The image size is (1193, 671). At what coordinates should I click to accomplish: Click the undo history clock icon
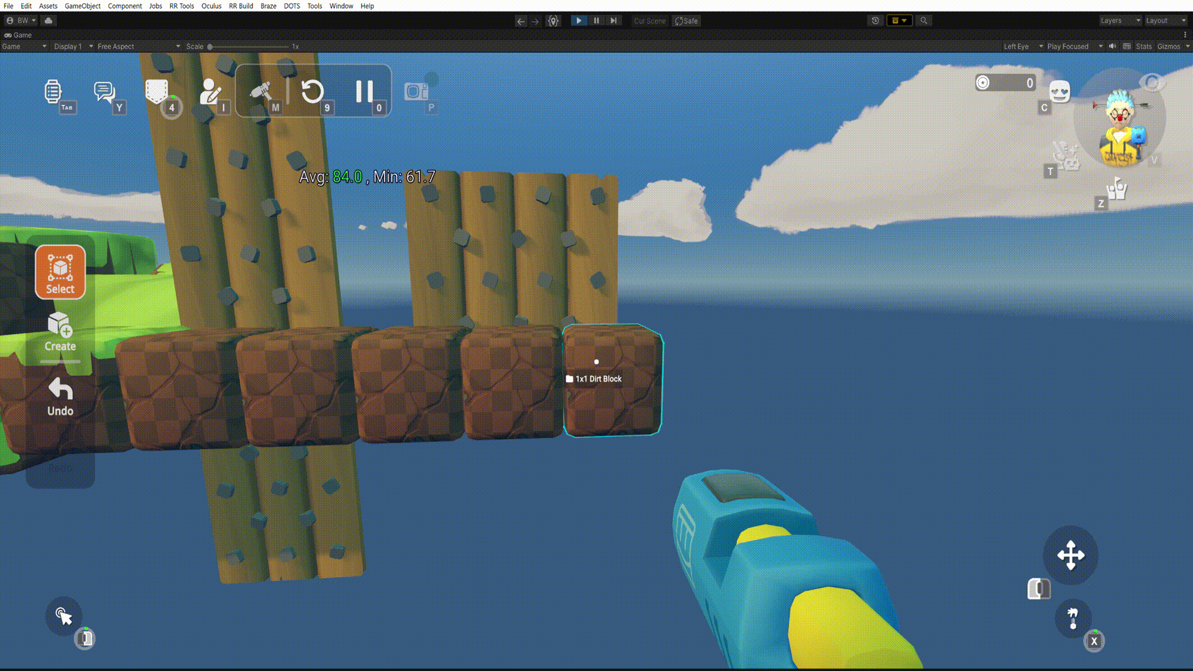(x=875, y=21)
